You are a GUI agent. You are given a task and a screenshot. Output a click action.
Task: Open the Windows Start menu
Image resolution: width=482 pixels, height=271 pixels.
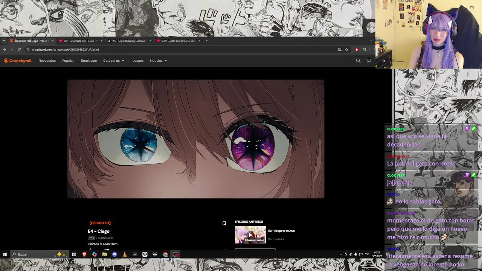(5, 254)
